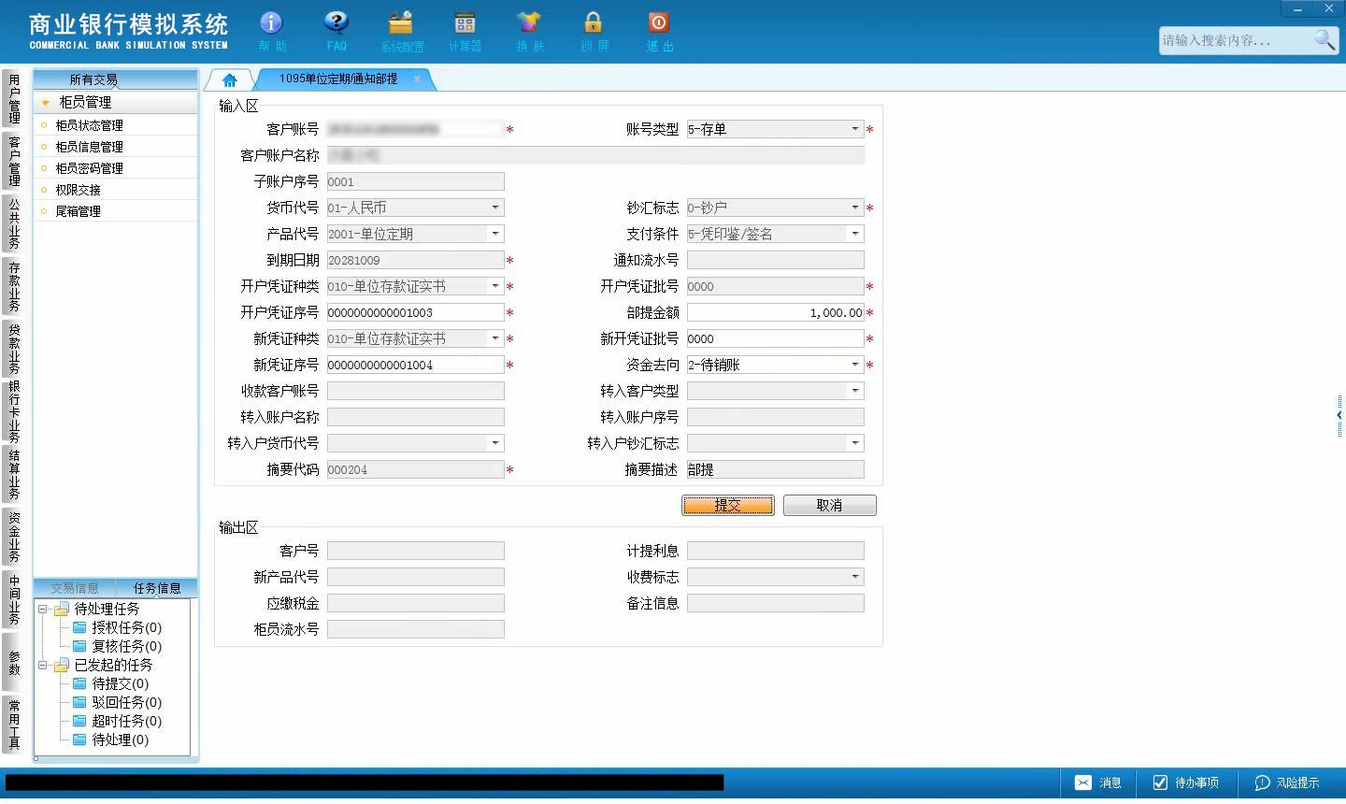Open 消息 messages in status bar

(x=1097, y=782)
